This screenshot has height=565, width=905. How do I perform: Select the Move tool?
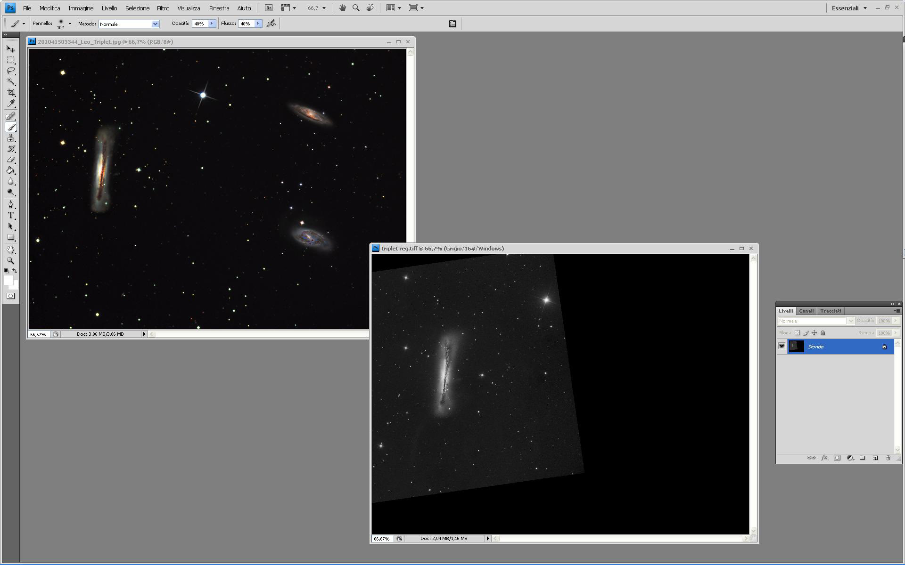(10, 49)
